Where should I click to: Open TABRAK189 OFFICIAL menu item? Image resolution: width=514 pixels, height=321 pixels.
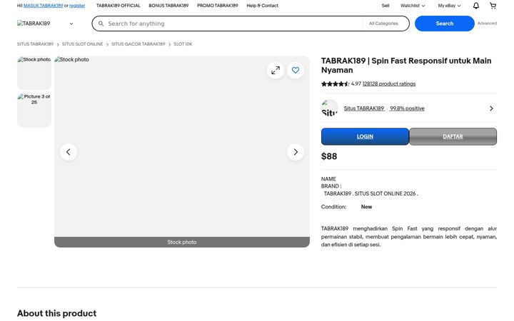click(x=119, y=6)
